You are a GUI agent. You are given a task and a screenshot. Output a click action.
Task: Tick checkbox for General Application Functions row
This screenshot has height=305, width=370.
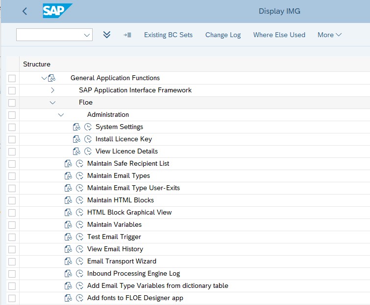(12, 78)
